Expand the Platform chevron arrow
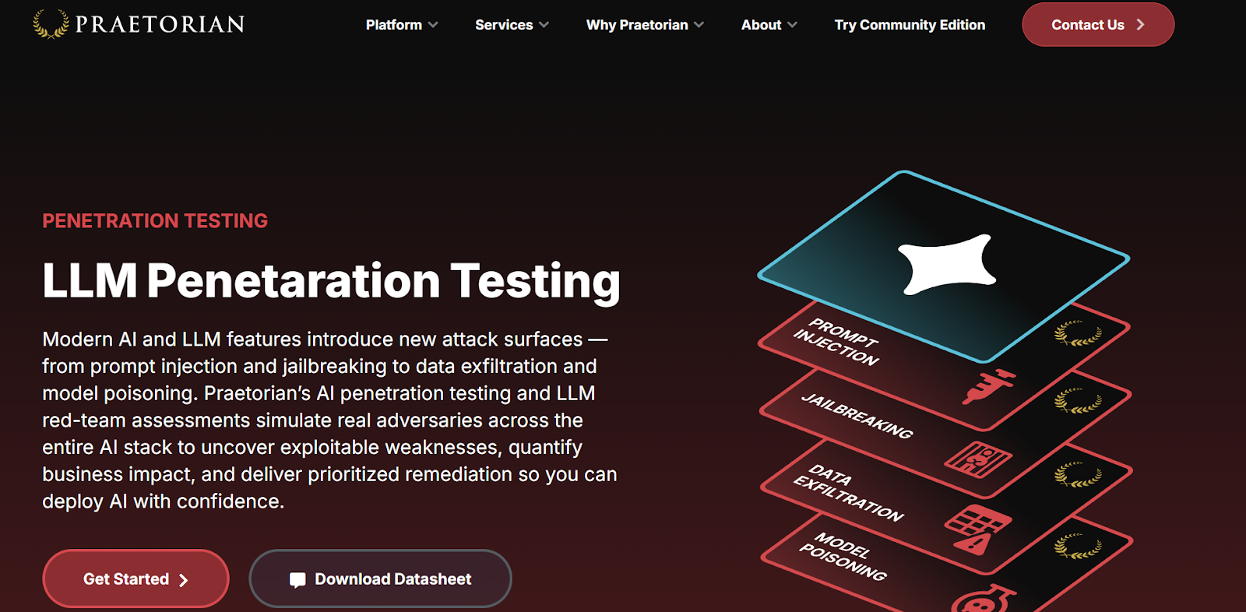The height and width of the screenshot is (612, 1246). coord(433,25)
